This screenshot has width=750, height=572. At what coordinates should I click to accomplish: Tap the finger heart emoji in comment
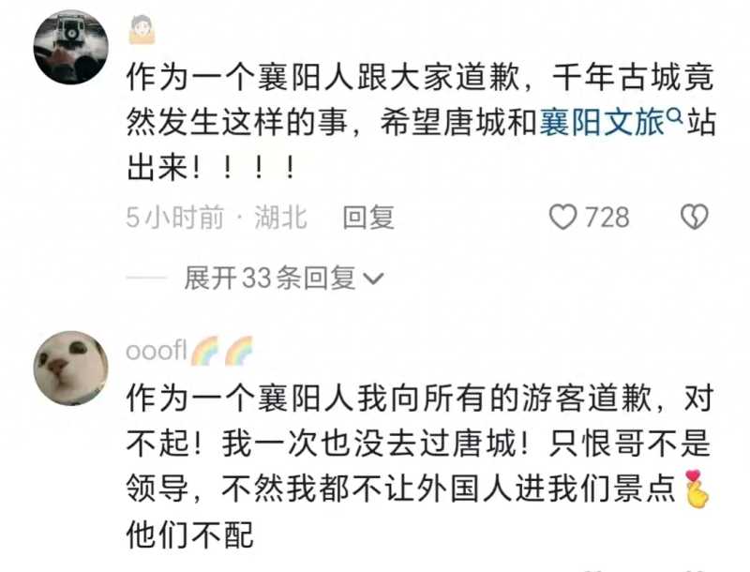tap(697, 489)
